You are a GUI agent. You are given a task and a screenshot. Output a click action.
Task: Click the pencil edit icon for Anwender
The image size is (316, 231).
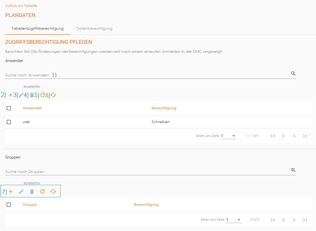click(21, 95)
